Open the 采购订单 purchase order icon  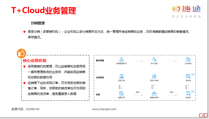coord(121,76)
